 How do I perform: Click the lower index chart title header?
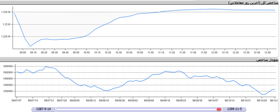140,60
